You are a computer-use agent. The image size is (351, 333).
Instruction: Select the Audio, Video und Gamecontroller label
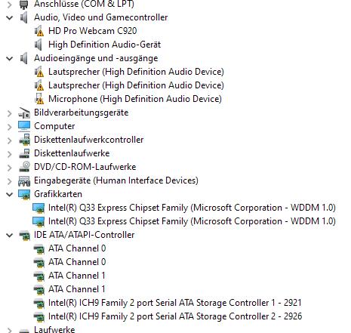[100, 17]
